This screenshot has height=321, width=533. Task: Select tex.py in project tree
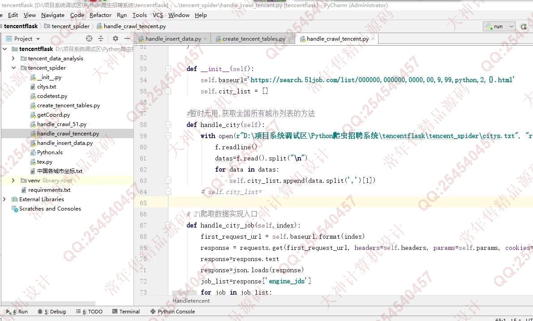click(42, 162)
